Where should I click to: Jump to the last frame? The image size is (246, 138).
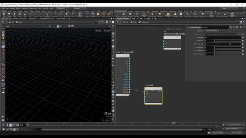click(18, 125)
